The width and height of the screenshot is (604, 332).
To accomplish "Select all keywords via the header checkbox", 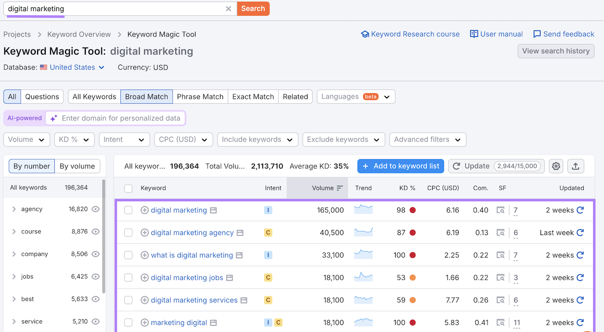I will tap(128, 188).
